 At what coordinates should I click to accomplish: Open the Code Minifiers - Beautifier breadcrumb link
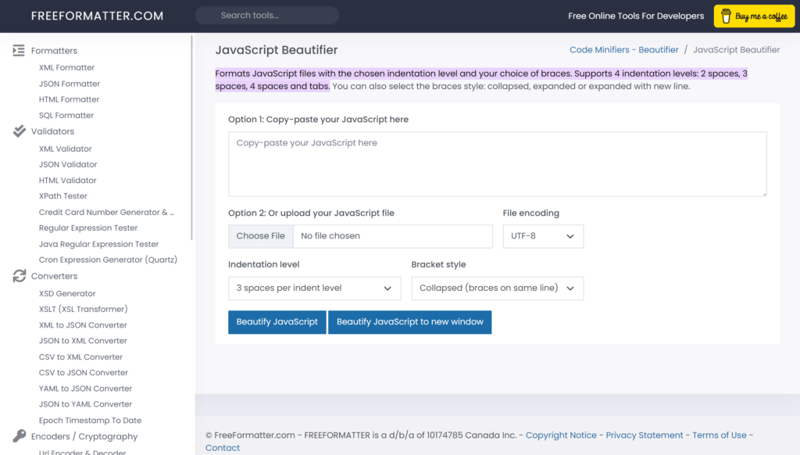click(x=624, y=50)
